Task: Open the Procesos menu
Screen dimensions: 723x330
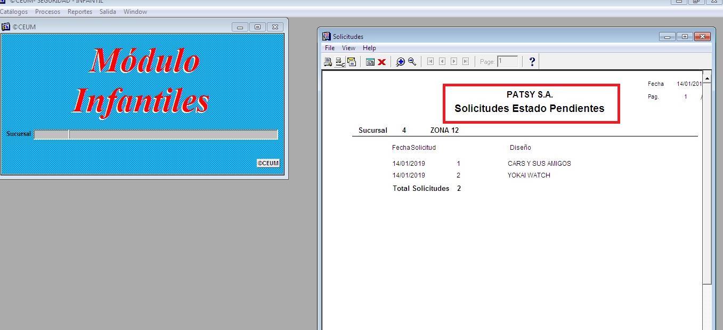Action: pyautogui.click(x=47, y=11)
